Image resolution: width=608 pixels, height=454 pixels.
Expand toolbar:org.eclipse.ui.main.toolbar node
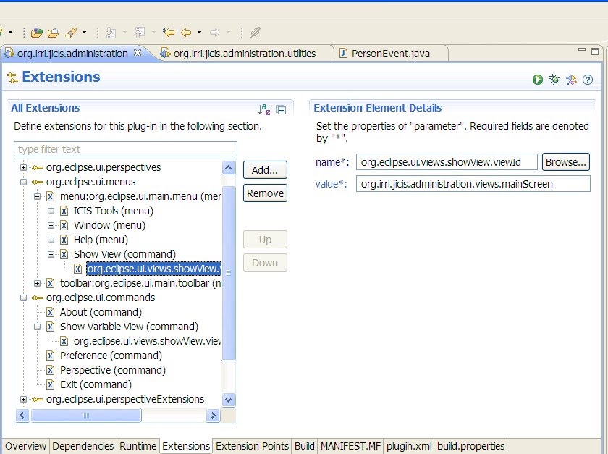(37, 283)
